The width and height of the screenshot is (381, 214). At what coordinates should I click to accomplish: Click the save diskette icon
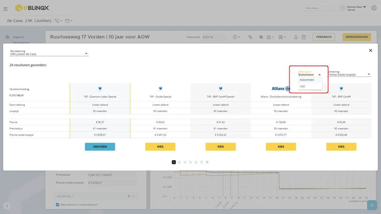tap(304, 37)
